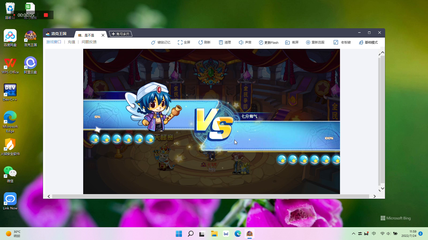Open 阿里云盘 desktop shortcut
The width and height of the screenshot is (428, 240).
[x=30, y=65]
